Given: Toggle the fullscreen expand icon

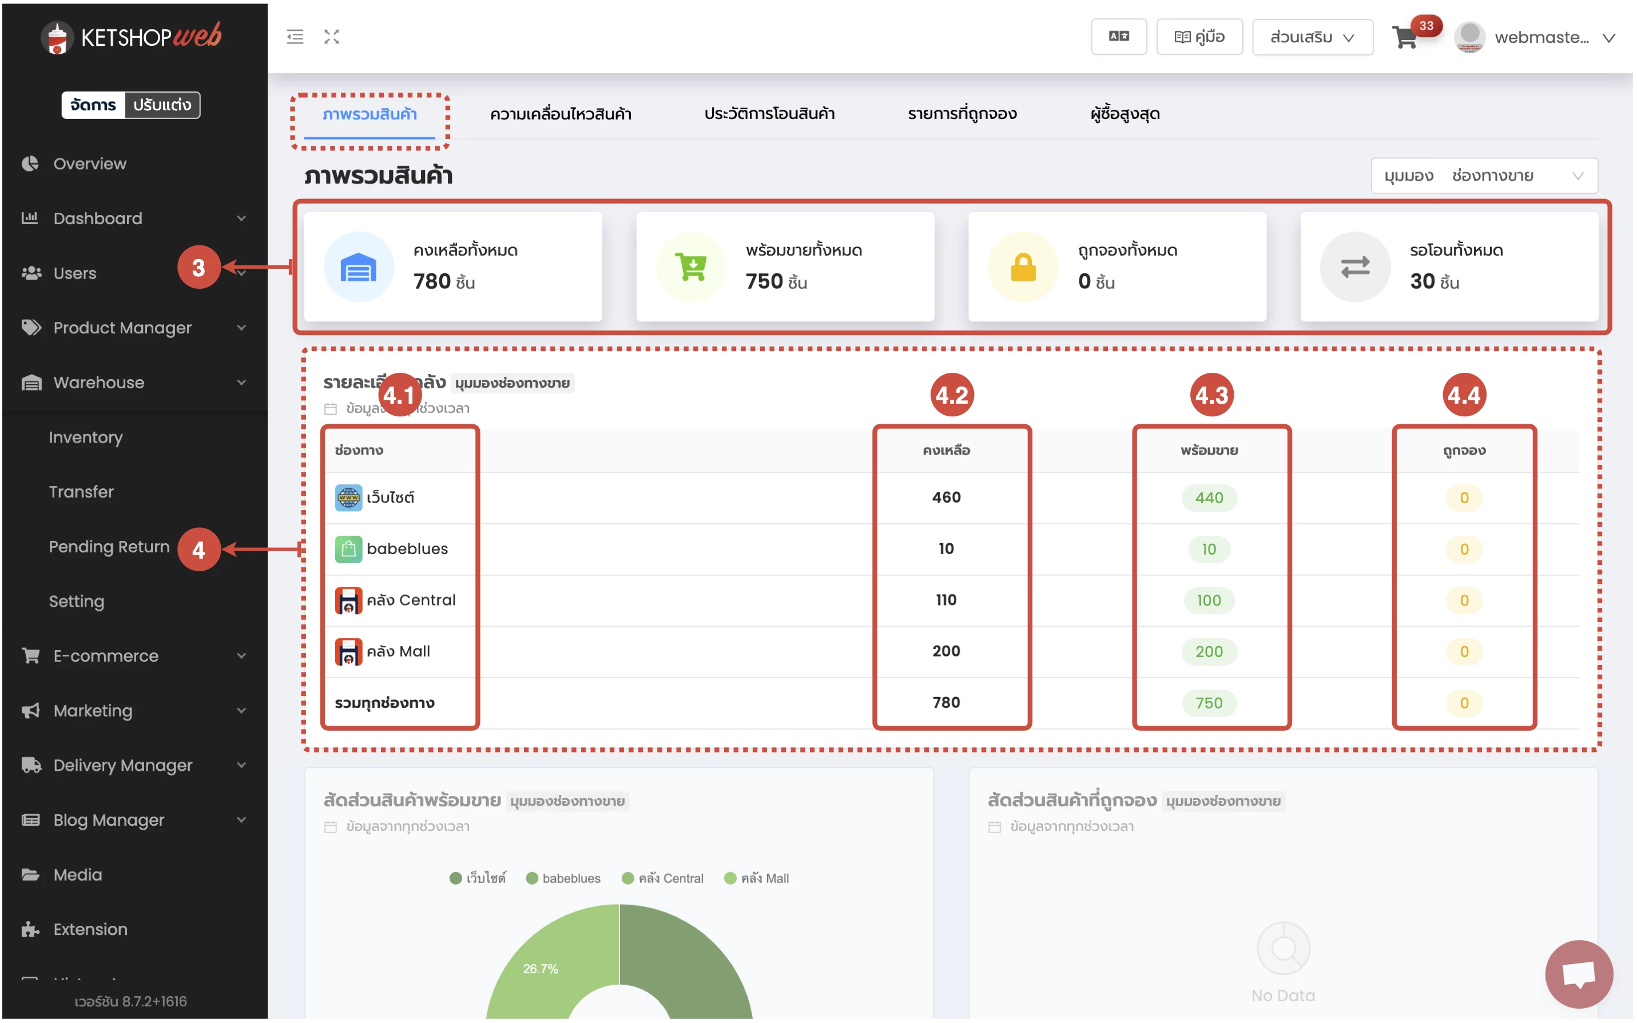Looking at the screenshot, I should pyautogui.click(x=332, y=37).
